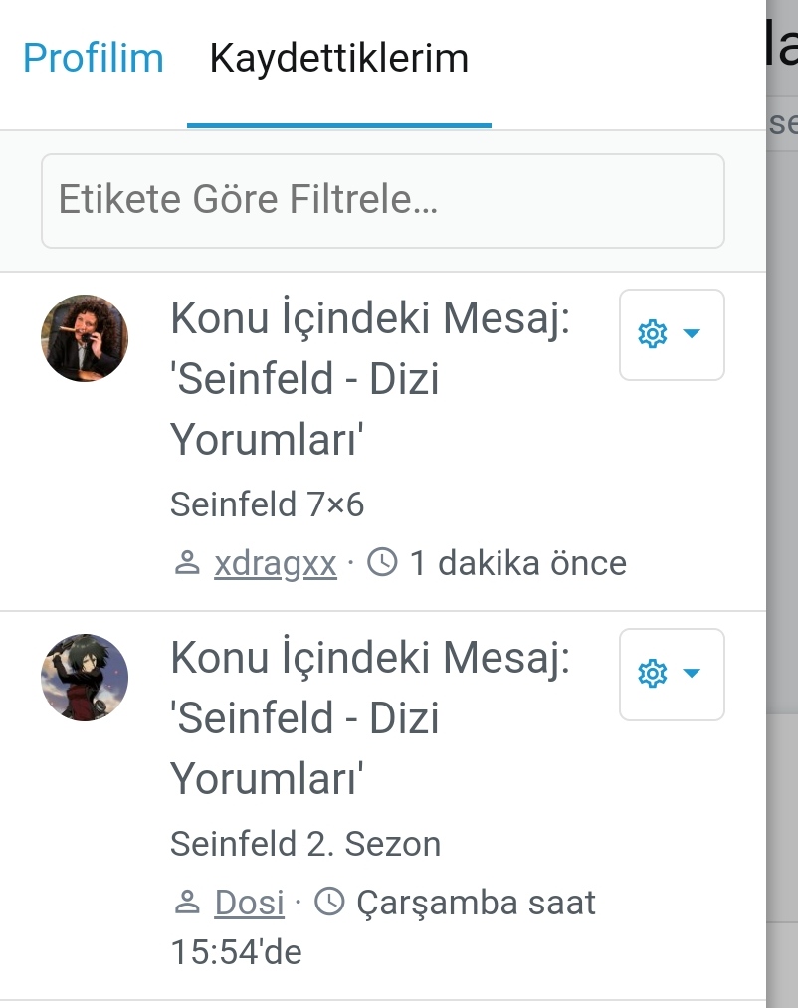Screen dimensions: 798x1008
Task: Switch to the Profilim tab
Action: pos(93,58)
